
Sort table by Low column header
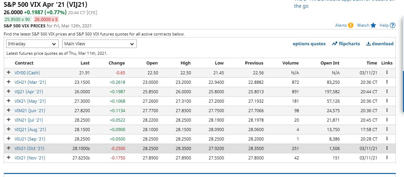coord(219,63)
